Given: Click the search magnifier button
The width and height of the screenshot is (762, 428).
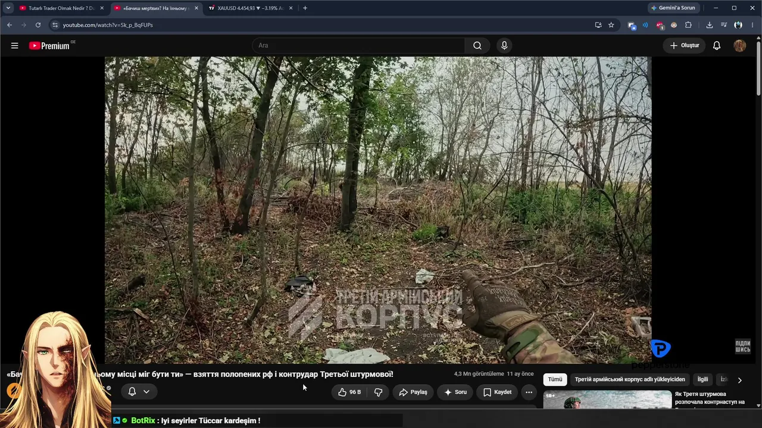Looking at the screenshot, I should tap(477, 46).
